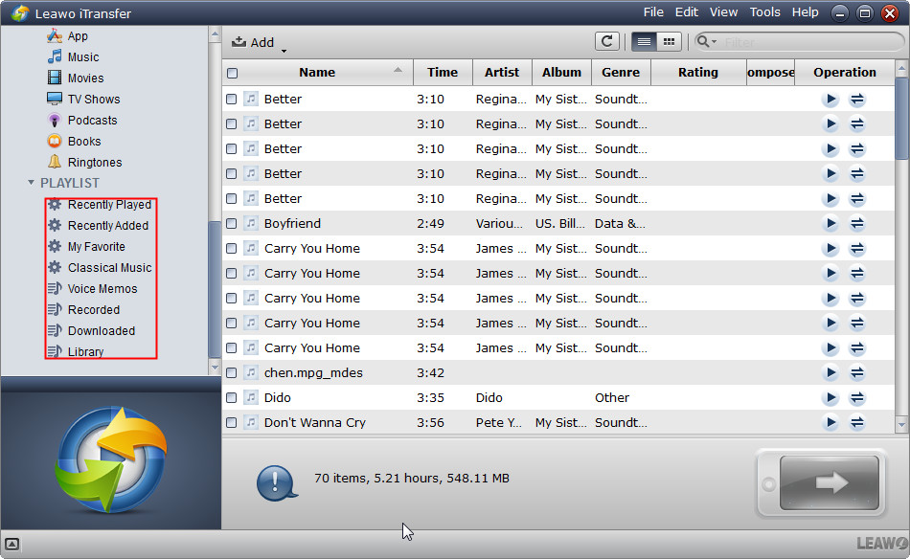Screen dimensions: 910x559
Task: Sort the list by Name column
Action: (x=317, y=72)
